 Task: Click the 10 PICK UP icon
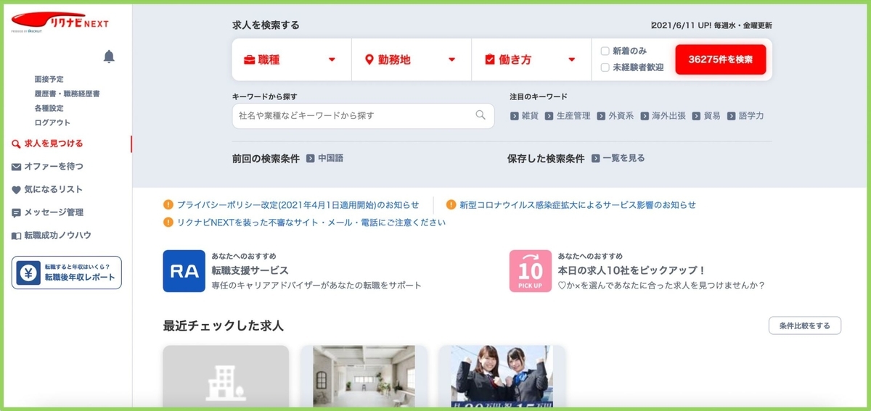(x=531, y=271)
